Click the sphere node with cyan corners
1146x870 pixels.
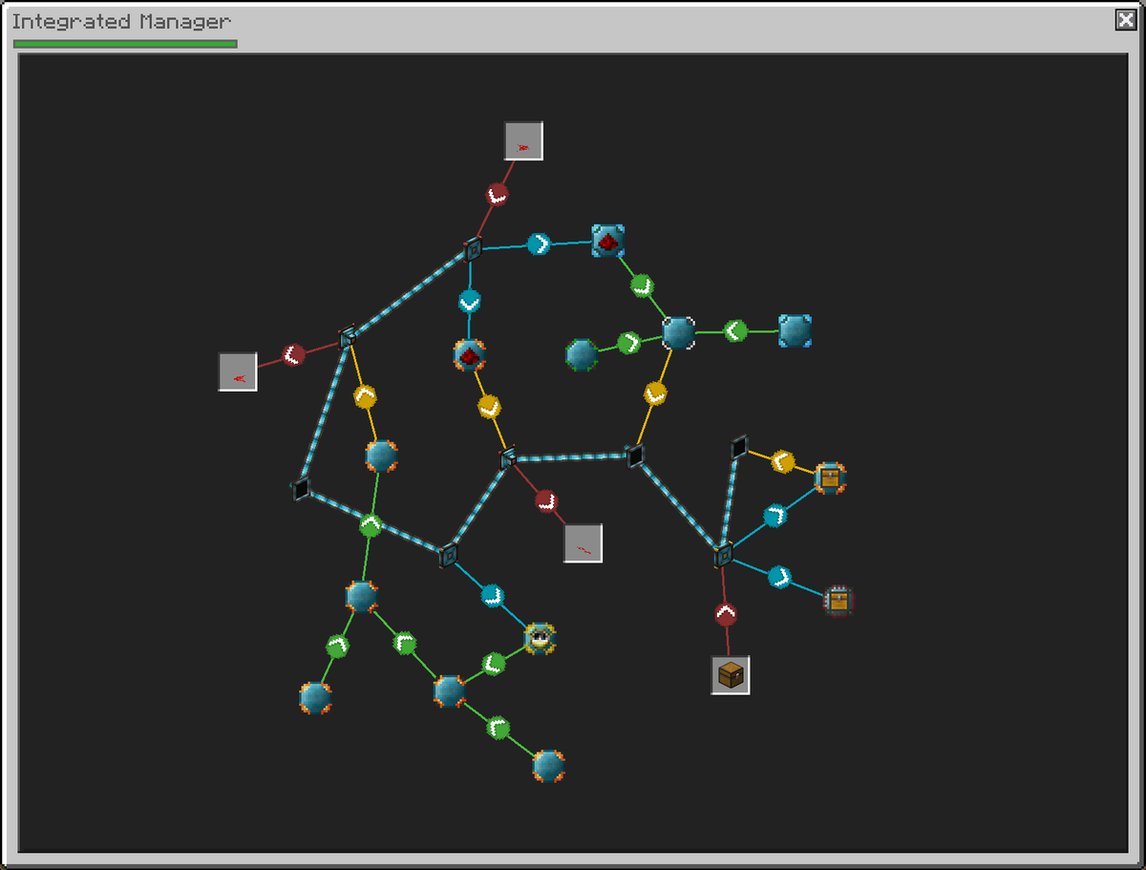tap(795, 330)
